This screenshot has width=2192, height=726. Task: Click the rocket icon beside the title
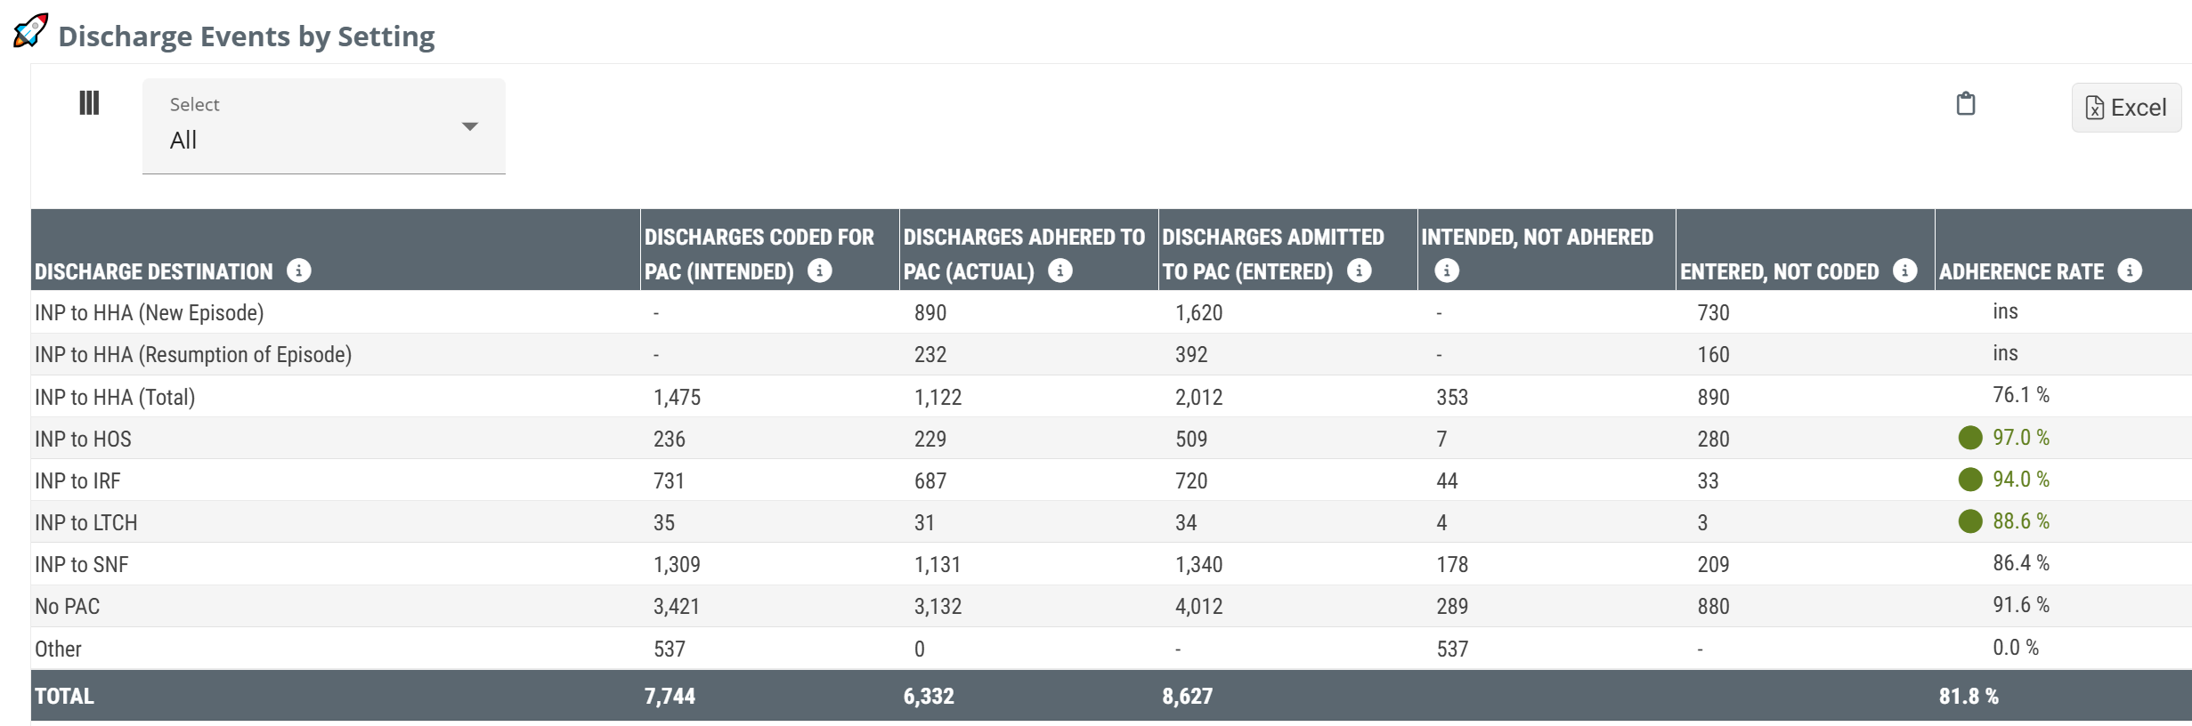click(x=30, y=31)
